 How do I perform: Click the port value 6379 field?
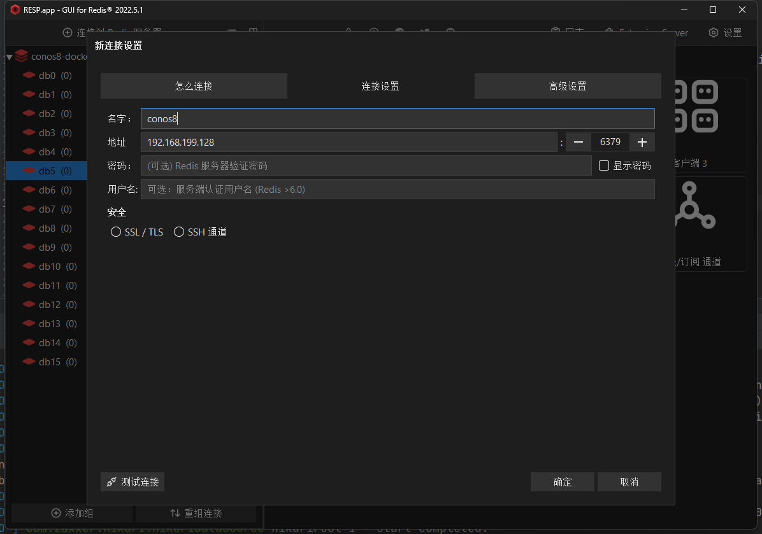[610, 142]
